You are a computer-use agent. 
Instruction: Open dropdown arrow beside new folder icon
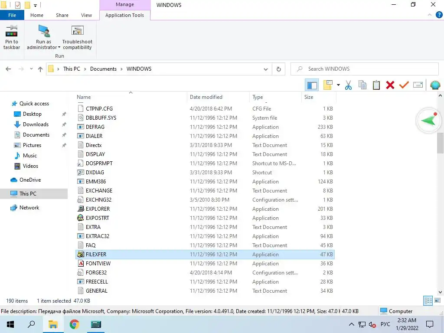[338, 85]
